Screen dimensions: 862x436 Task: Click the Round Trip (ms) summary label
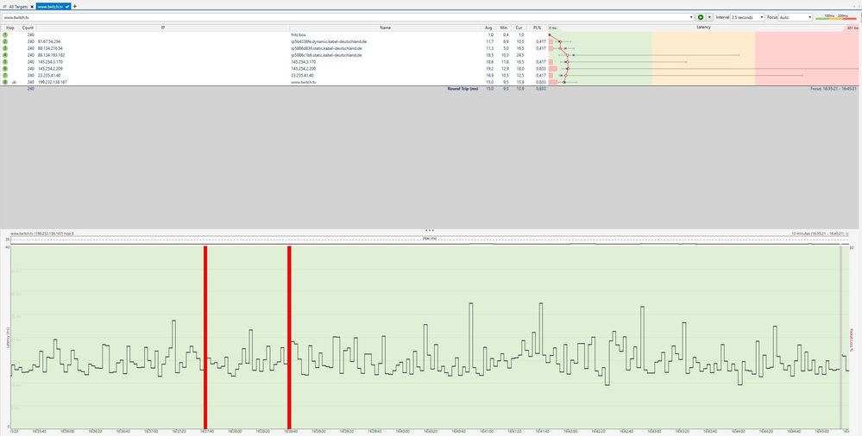pyautogui.click(x=462, y=89)
